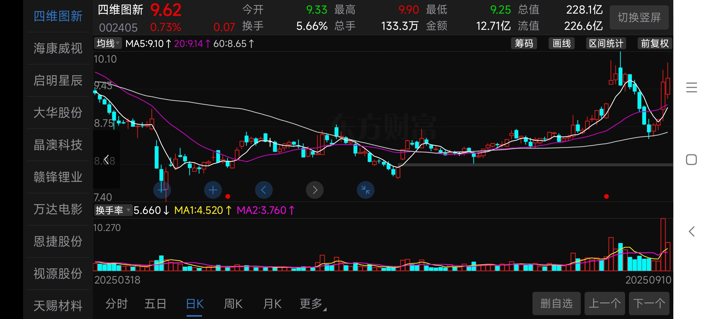Tap the 20:9.14 moving average label
This screenshot has height=319, width=710.
(x=192, y=44)
